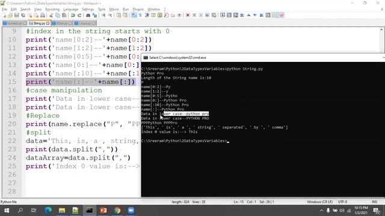This screenshot has width=385, height=216.
Task: Launch Microsoft Edge from the taskbar
Action: point(48,211)
